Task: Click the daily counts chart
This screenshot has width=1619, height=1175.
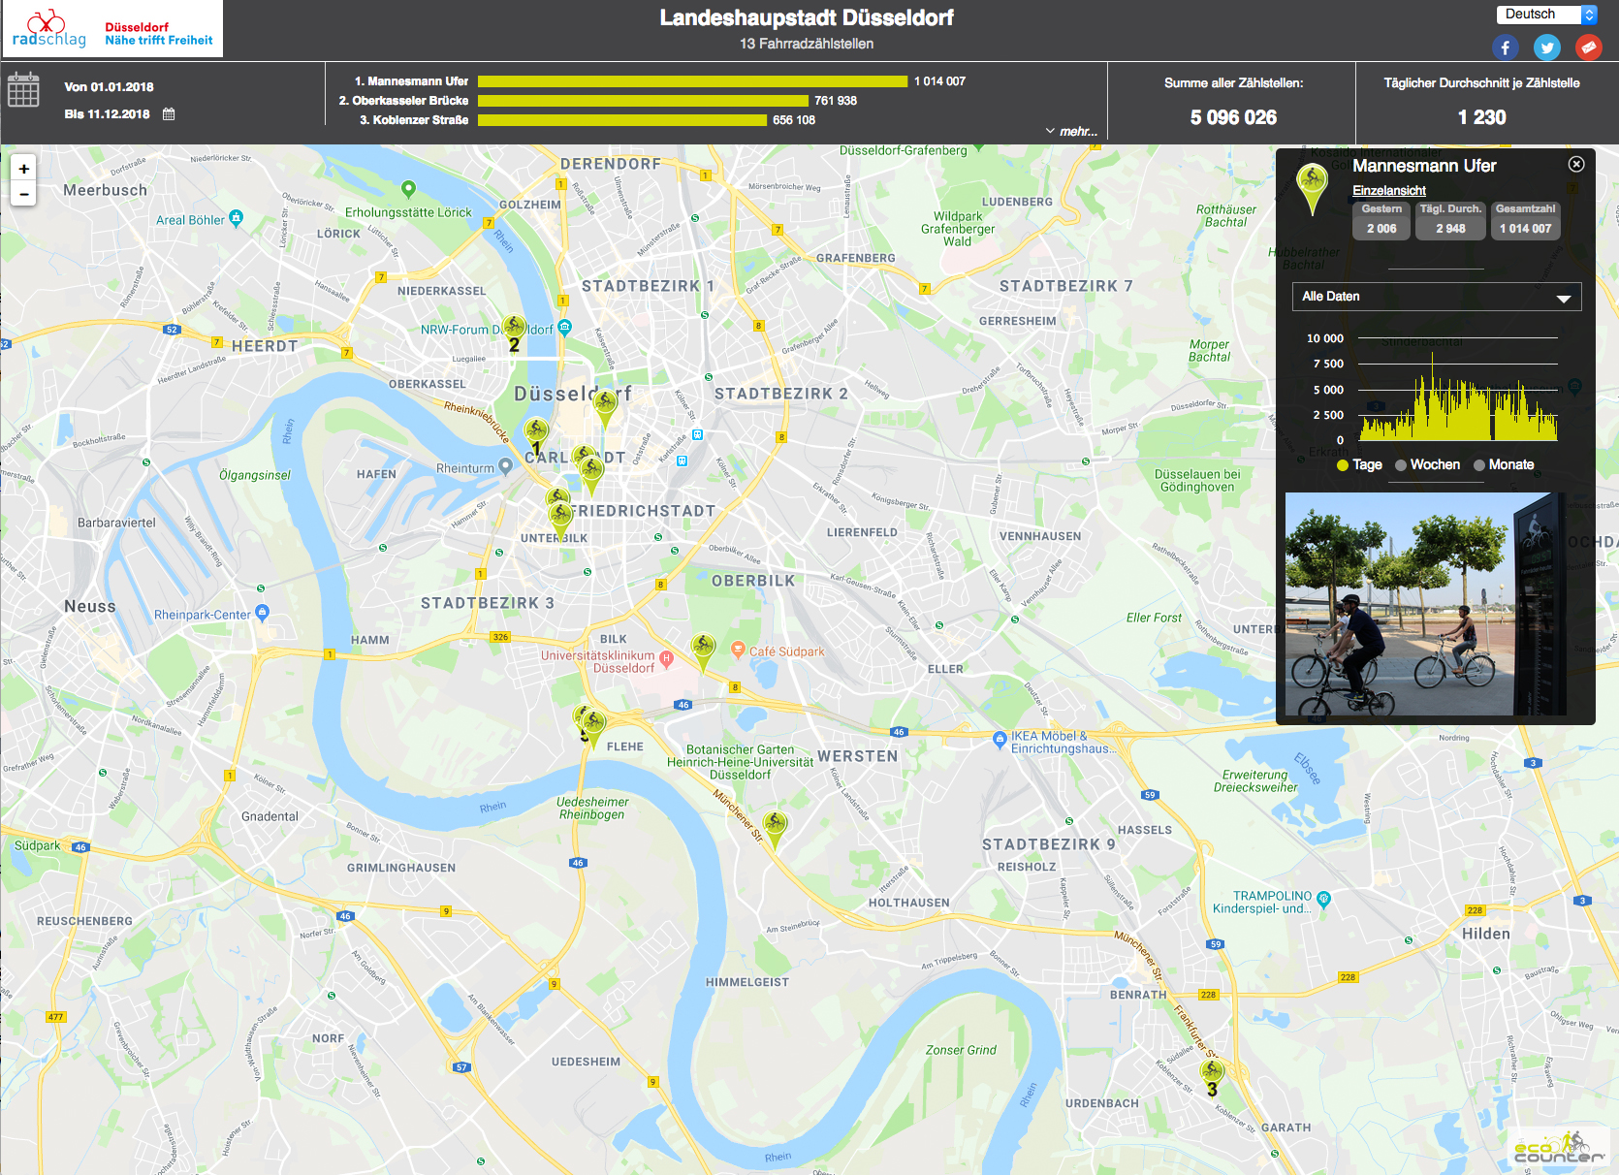Action: [x=1457, y=389]
